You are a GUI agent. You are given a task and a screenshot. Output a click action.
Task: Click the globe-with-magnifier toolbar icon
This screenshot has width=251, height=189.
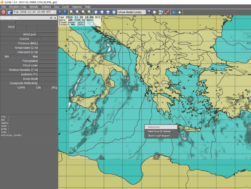coord(155,12)
